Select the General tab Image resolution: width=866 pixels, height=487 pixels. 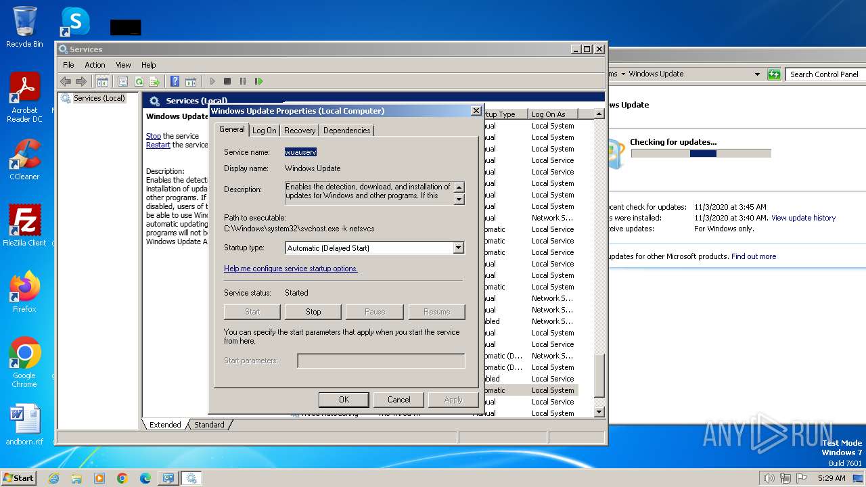[x=231, y=129]
